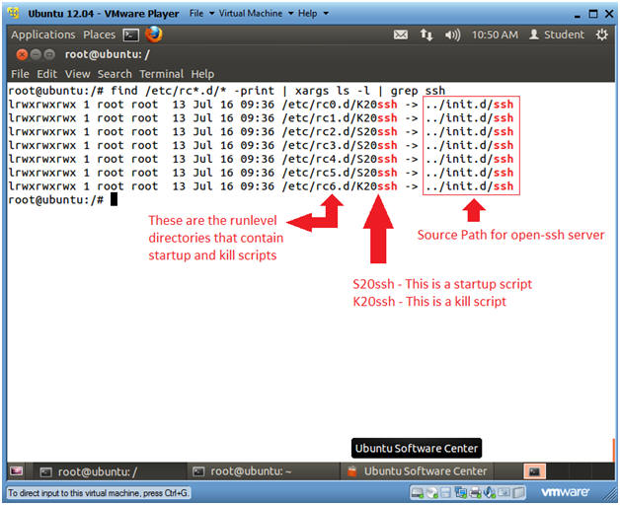The width and height of the screenshot is (620, 505).
Task: Click the VMware USB device status icon
Action: coord(504,492)
